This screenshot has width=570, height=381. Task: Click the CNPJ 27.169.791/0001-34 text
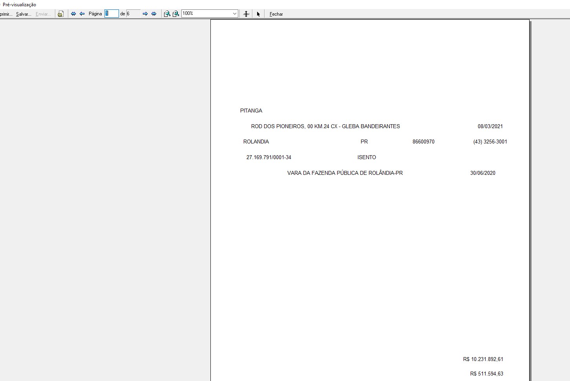pos(269,157)
